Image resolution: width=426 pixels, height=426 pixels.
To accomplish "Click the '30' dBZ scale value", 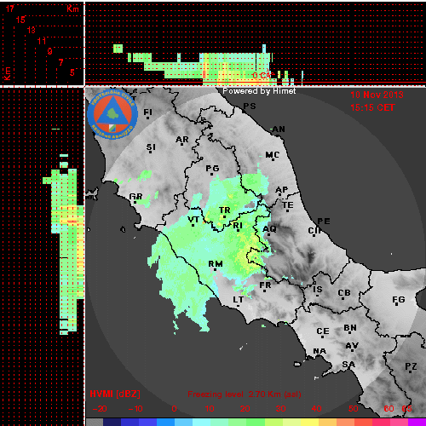I will click(280, 409).
